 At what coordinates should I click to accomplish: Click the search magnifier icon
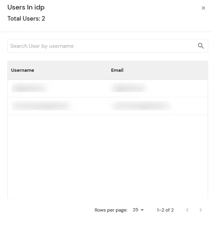pos(201,46)
